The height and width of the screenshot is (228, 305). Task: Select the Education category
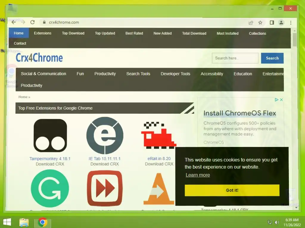(x=243, y=74)
